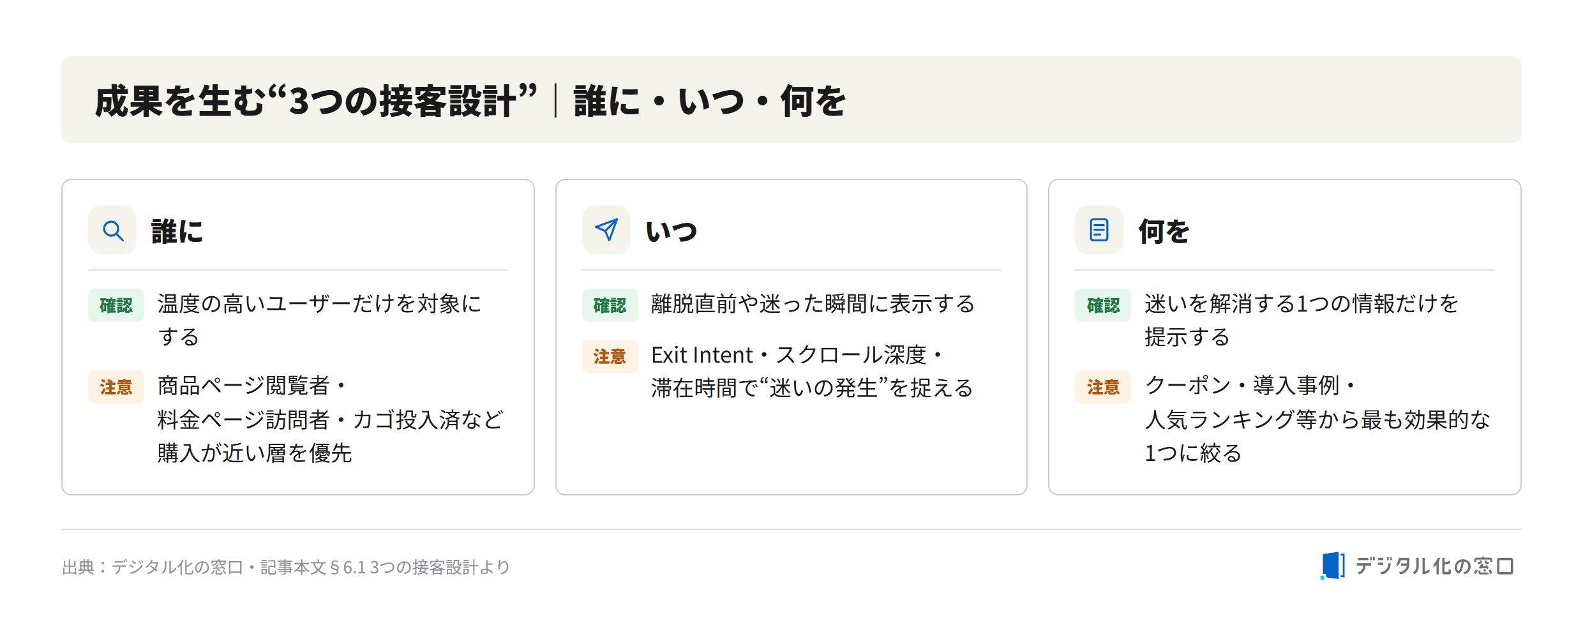Click the green 確認 badge in いつ card

pos(610,305)
